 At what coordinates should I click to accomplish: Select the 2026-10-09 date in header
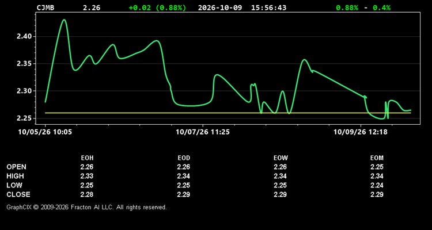tap(220, 7)
